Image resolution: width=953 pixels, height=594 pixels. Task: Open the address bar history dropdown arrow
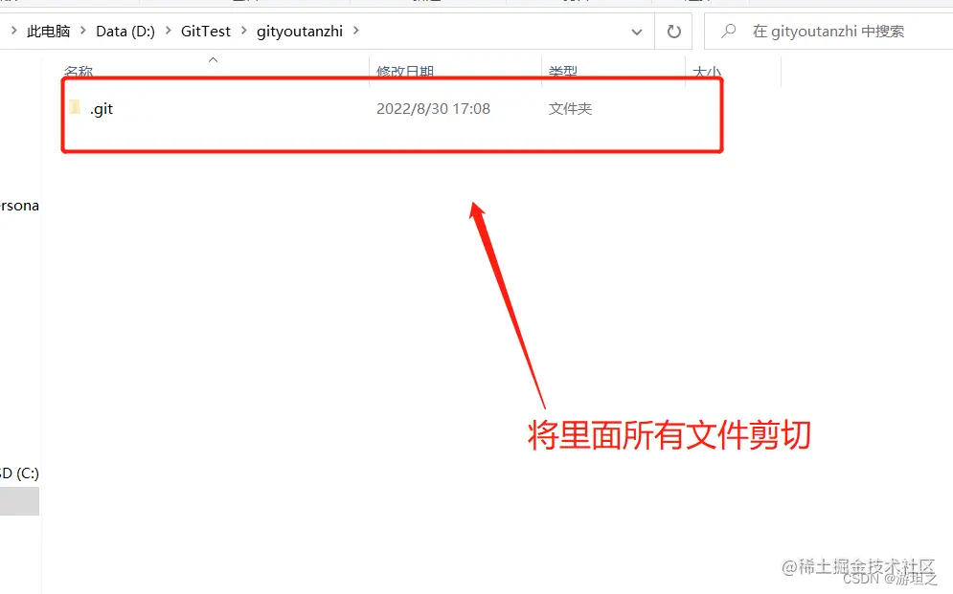coord(636,31)
